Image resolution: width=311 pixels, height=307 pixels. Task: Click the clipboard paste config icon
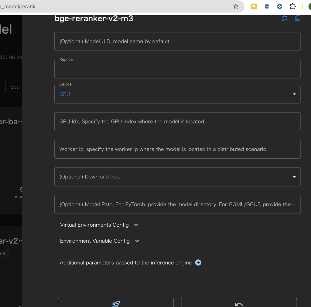click(284, 18)
